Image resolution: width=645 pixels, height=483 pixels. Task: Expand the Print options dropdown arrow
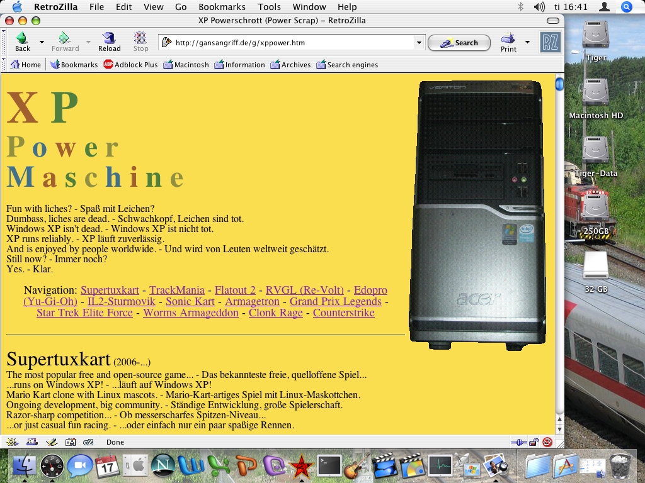[x=527, y=42]
